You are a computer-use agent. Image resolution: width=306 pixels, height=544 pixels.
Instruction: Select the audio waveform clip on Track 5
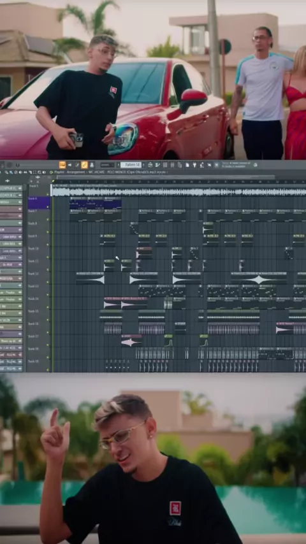pyautogui.click(x=179, y=190)
